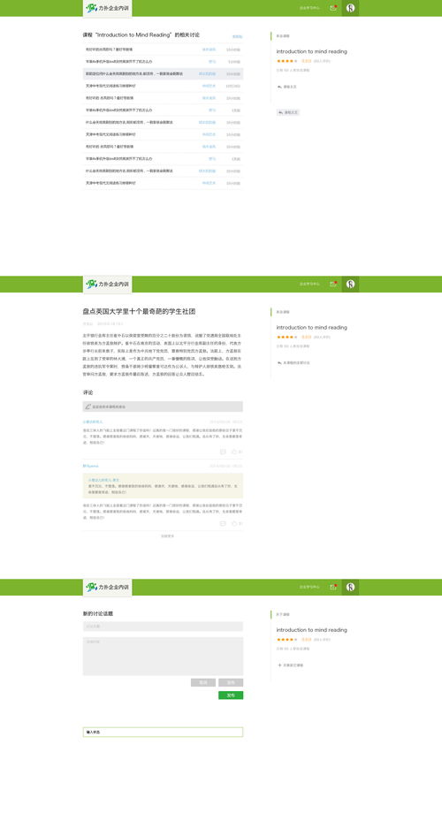
Task: Click the like thumbs-up icon on first comment
Action: click(x=234, y=452)
